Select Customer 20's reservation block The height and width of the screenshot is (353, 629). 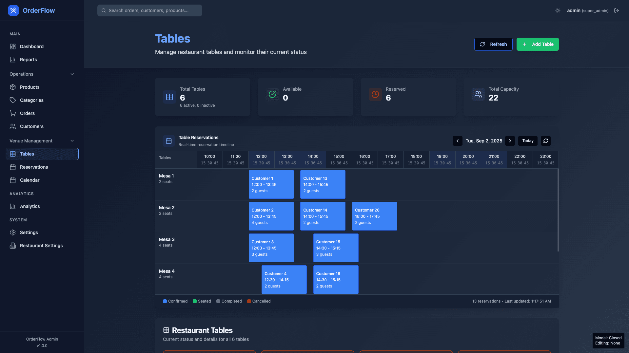pyautogui.click(x=374, y=216)
